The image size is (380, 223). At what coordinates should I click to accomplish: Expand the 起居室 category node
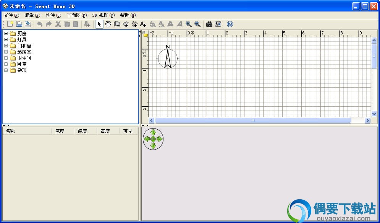coord(6,52)
